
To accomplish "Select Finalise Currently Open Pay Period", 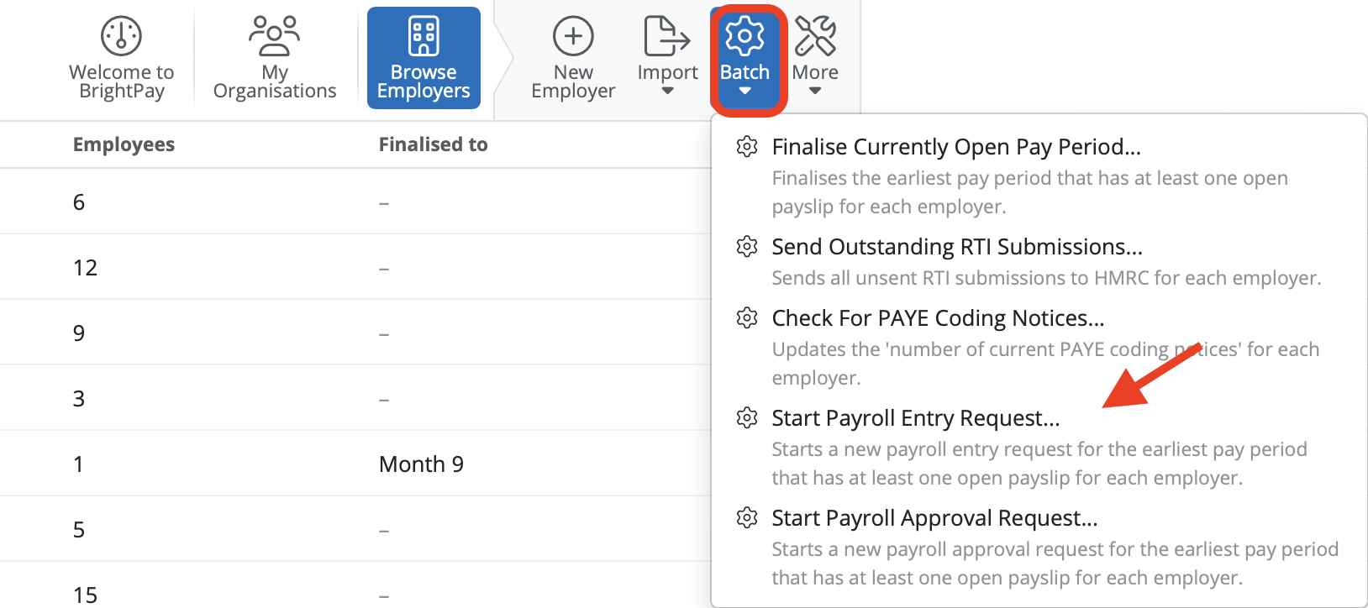I will point(955,147).
